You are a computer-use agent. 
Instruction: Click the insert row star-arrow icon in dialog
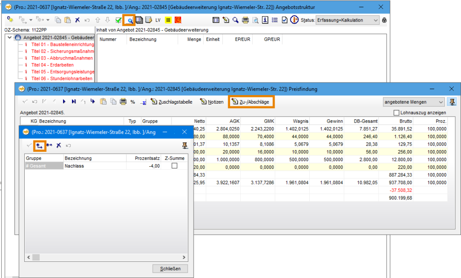click(49, 146)
